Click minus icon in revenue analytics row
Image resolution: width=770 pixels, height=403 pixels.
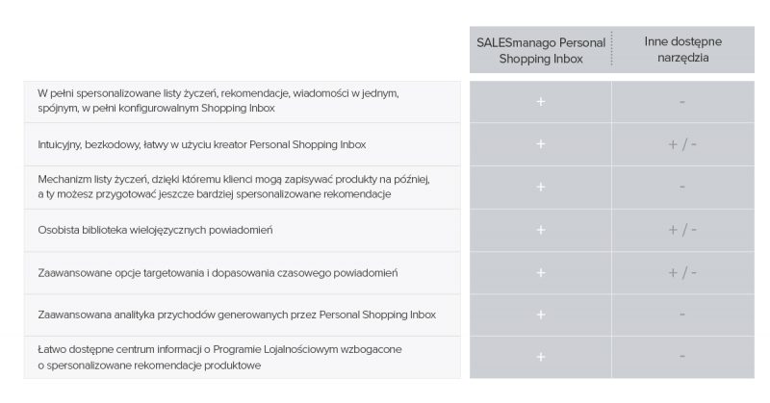click(682, 315)
